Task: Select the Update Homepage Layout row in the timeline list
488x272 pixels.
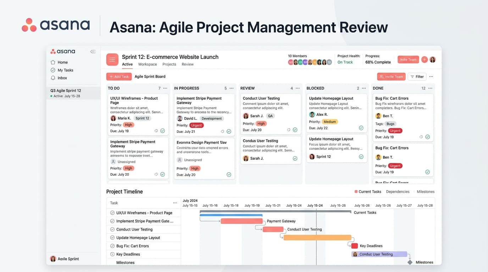Action: (144, 238)
